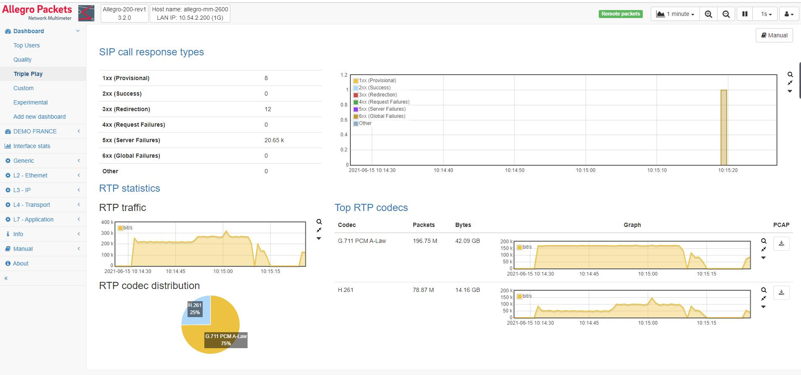
Task: Click magnifier icon next to SIP response chart
Action: [x=790, y=75]
